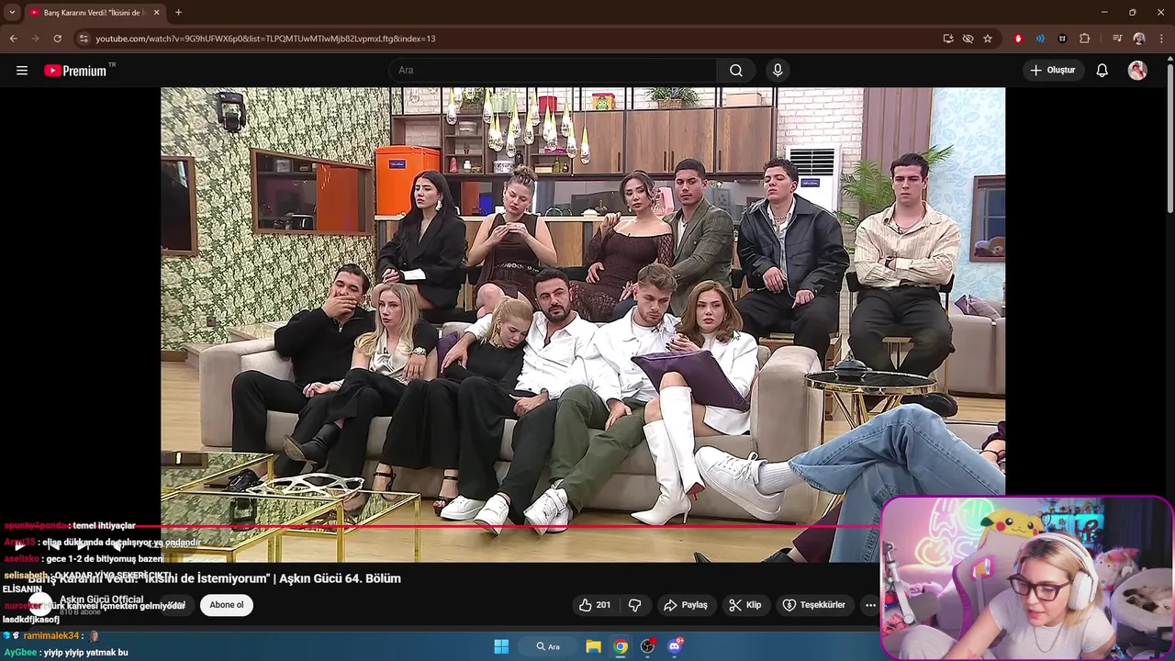1175x661 pixels.
Task: Open Chrome profile avatar
Action: pyautogui.click(x=1139, y=39)
